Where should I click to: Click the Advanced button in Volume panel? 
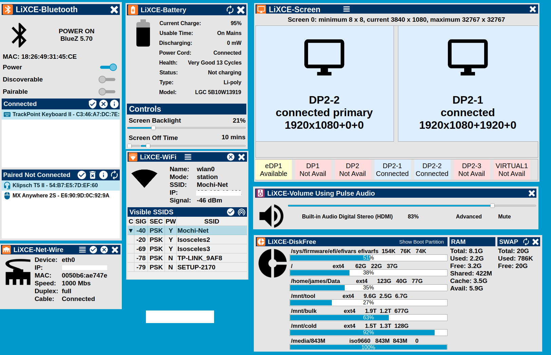(469, 217)
